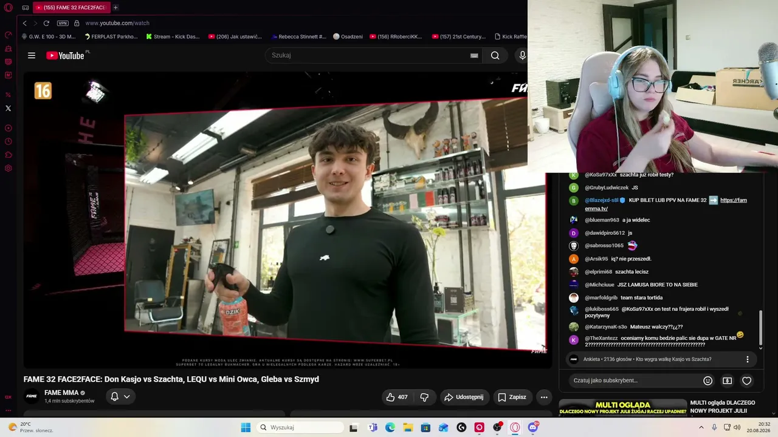
Task: View site security lock info
Action: click(x=77, y=23)
